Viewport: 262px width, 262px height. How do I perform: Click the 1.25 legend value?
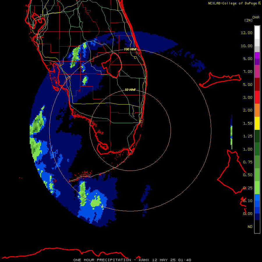[248, 136]
